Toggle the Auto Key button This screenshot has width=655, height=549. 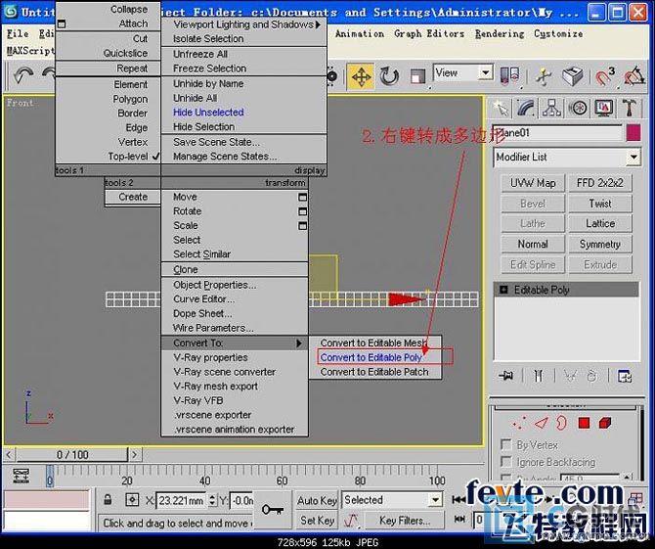(317, 500)
